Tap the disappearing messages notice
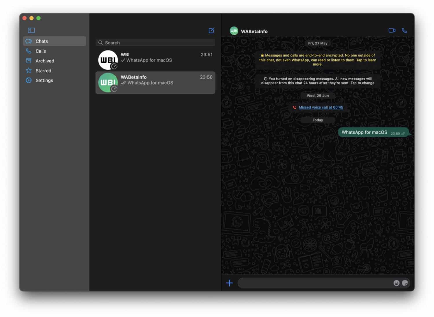The height and width of the screenshot is (317, 434). coord(318,81)
